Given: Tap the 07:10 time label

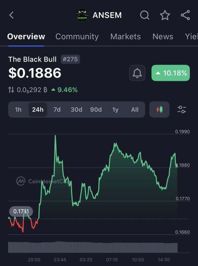Looking at the screenshot, I should tap(112, 260).
